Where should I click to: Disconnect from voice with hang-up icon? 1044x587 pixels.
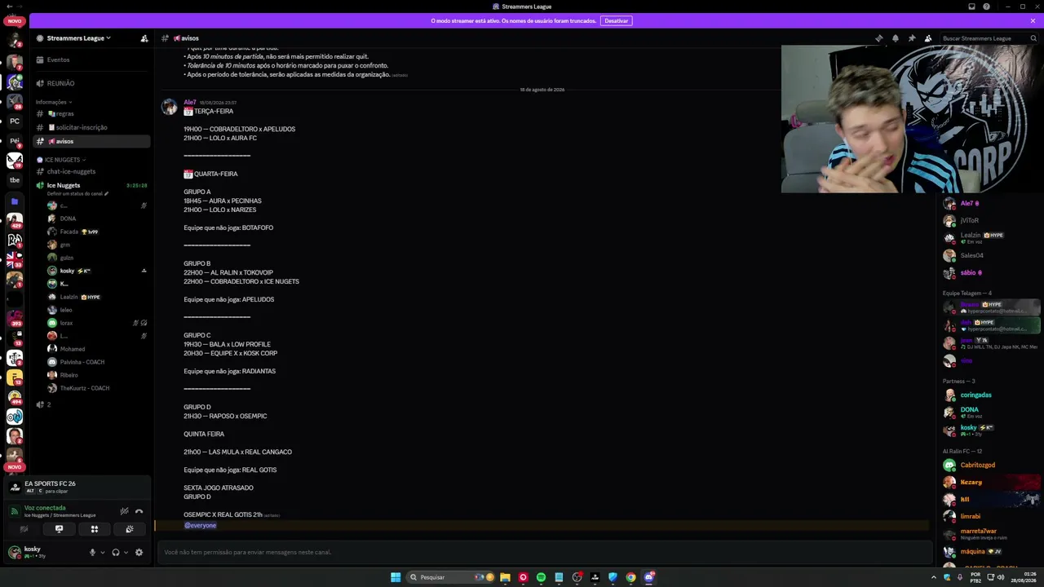pos(139,511)
